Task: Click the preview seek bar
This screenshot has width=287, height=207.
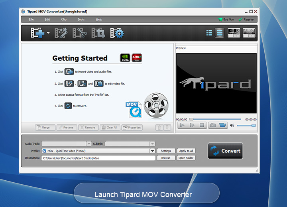Action: (x=215, y=119)
